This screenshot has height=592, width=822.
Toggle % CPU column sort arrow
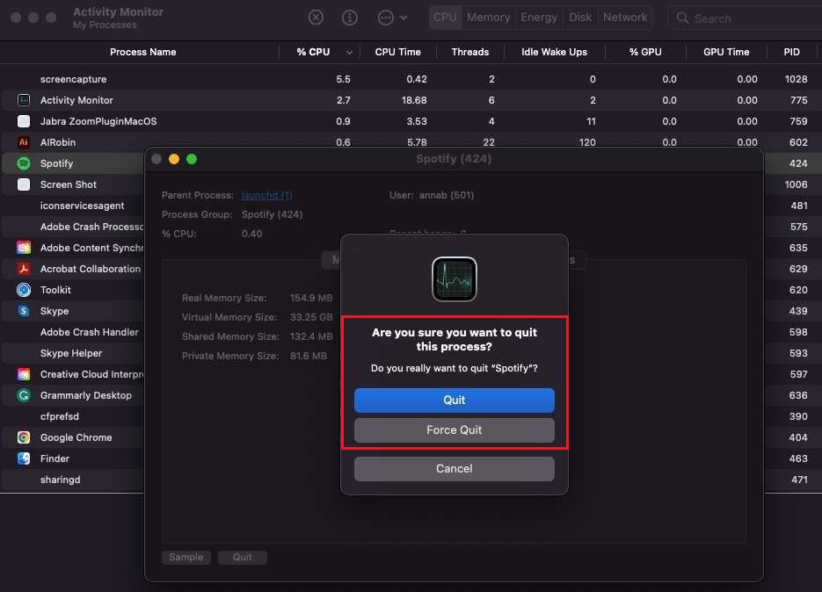tap(349, 53)
